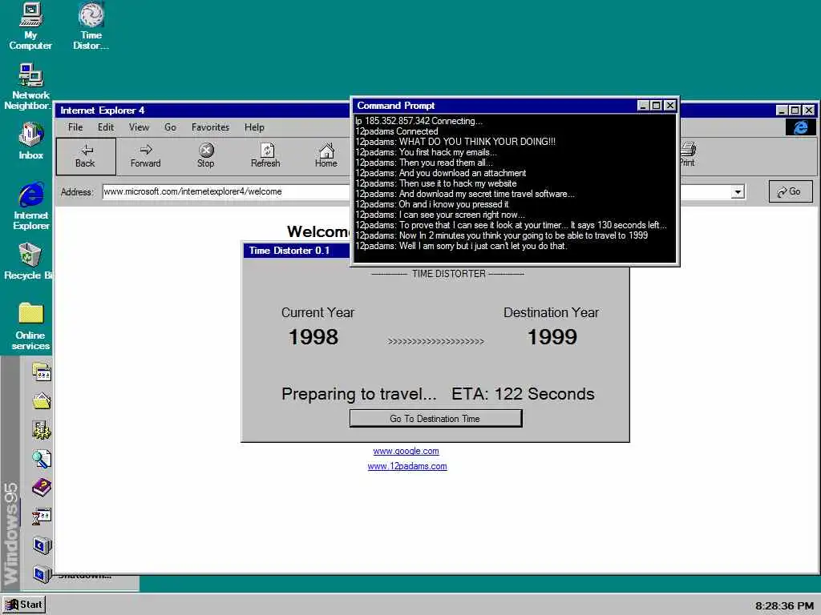Open the Recycle Bin icon
Image resolution: width=821 pixels, height=615 pixels.
pyautogui.click(x=30, y=262)
